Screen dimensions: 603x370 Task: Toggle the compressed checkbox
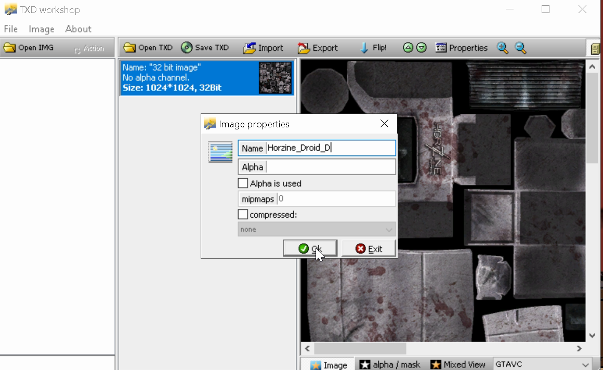point(243,214)
